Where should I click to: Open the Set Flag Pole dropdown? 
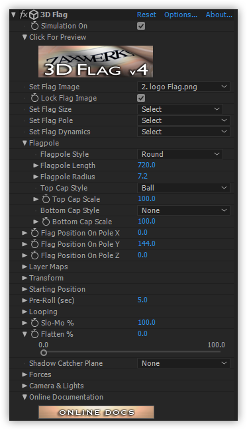click(183, 120)
